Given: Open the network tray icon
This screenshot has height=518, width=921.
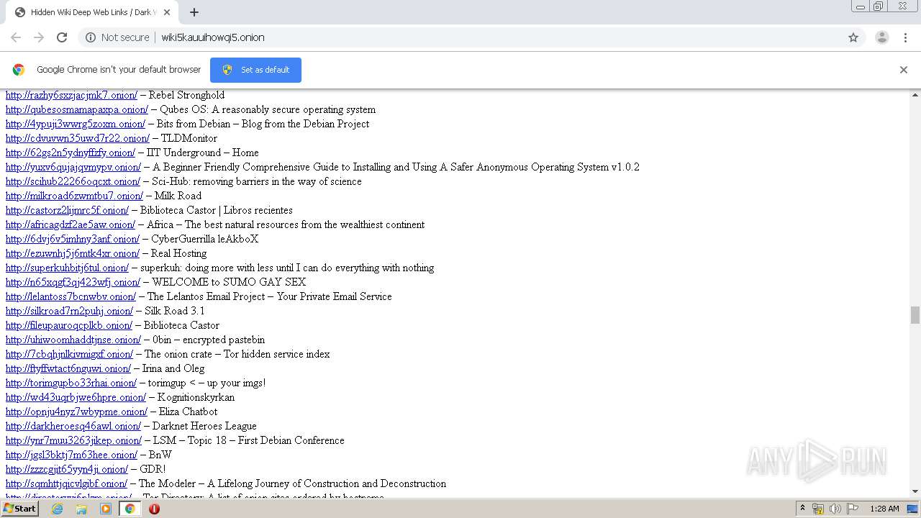Looking at the screenshot, I should tap(818, 509).
